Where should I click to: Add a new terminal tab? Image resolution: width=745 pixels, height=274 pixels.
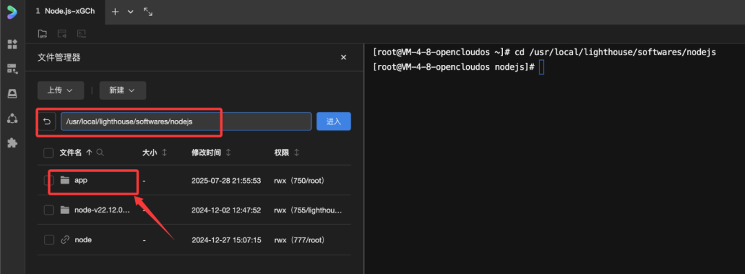tap(115, 12)
